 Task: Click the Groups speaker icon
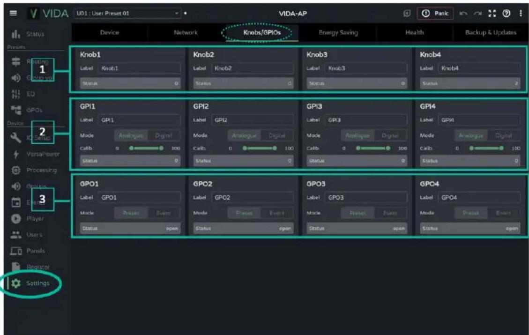[x=15, y=186]
